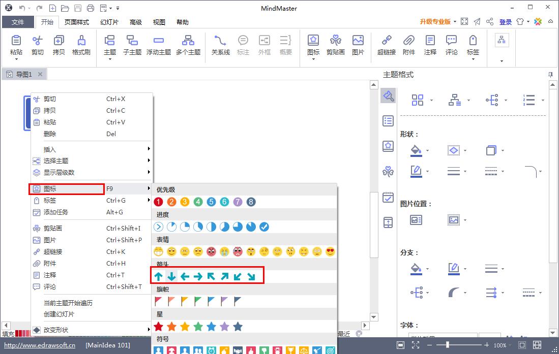The width and height of the screenshot is (559, 354).
Task: Click the canvas vertical scrollbar down arrow
Action: (x=374, y=317)
